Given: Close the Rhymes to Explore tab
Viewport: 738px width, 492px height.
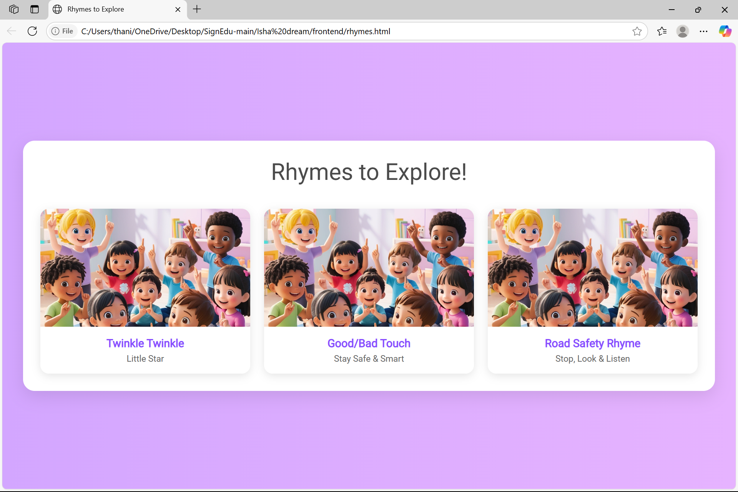Looking at the screenshot, I should click(178, 9).
